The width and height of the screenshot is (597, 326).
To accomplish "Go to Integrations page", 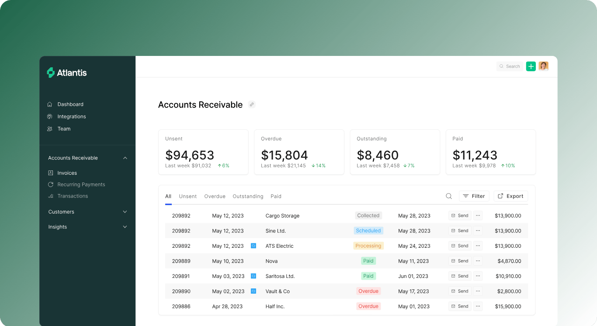I will tap(71, 117).
